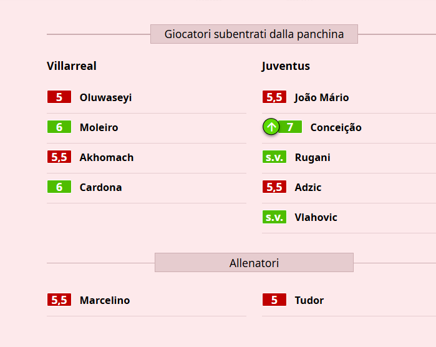Click the Villarreal team heading

coord(72,66)
